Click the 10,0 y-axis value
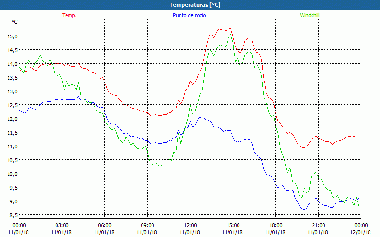The width and height of the screenshot is (380, 237). pyautogui.click(x=13, y=174)
